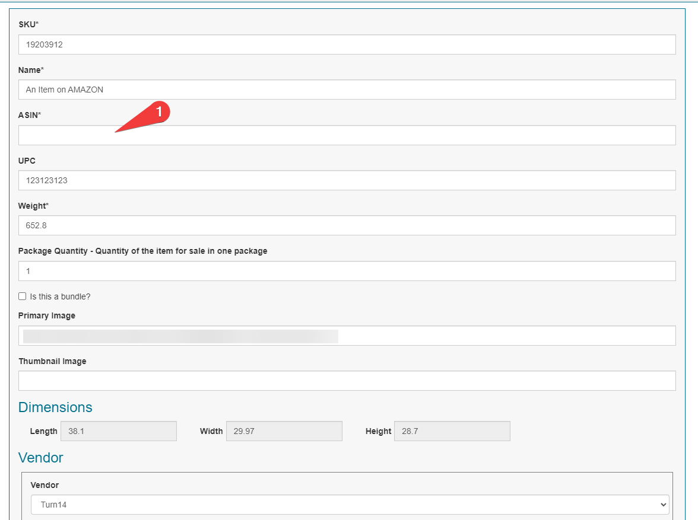Click the Package Quantity input box
This screenshot has height=520, width=698.
347,271
